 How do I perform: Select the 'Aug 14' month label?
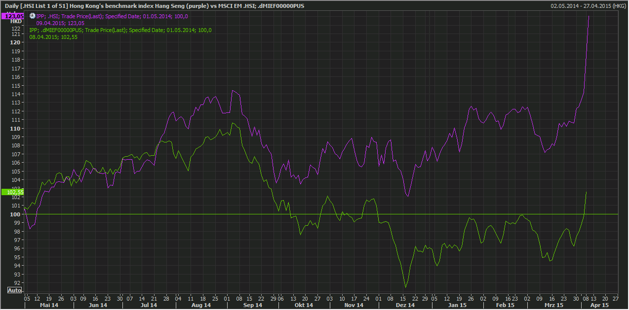pyautogui.click(x=201, y=305)
